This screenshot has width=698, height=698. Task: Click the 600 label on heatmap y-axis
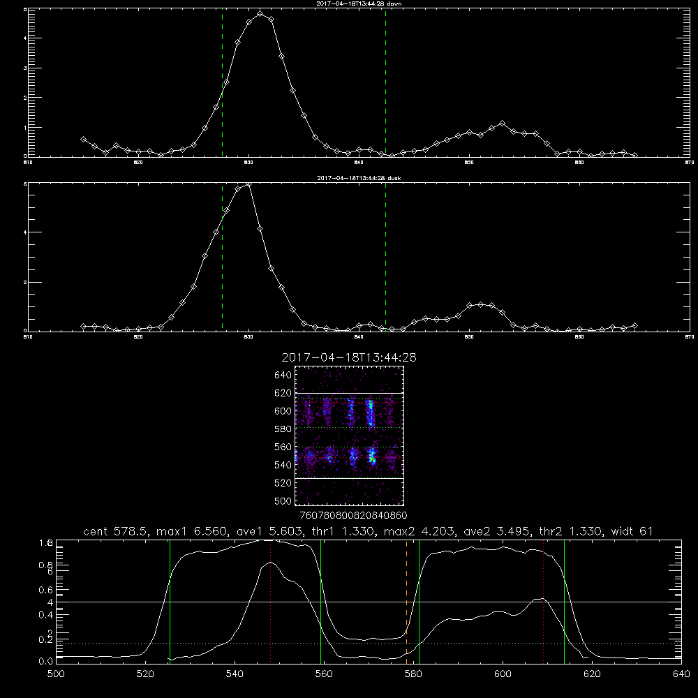283,411
